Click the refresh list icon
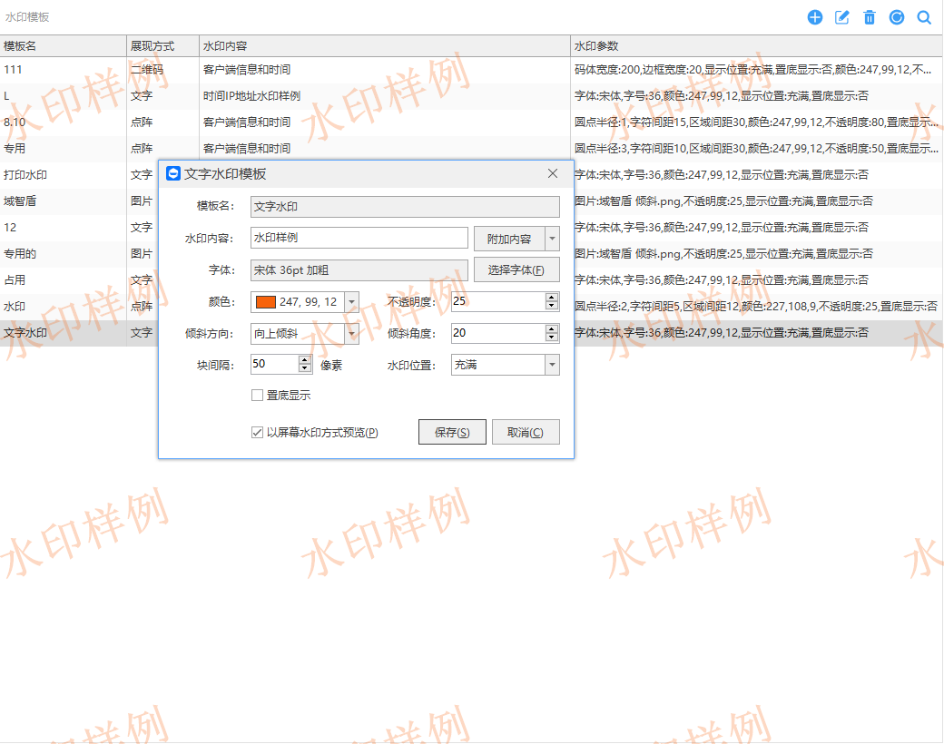944x744 pixels. 897,17
